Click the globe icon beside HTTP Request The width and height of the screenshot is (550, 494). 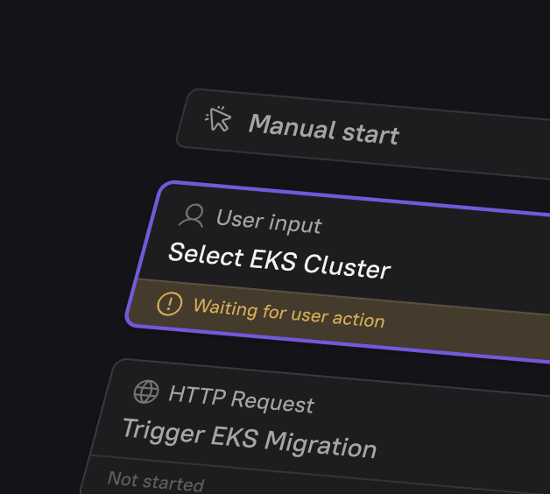point(146,392)
